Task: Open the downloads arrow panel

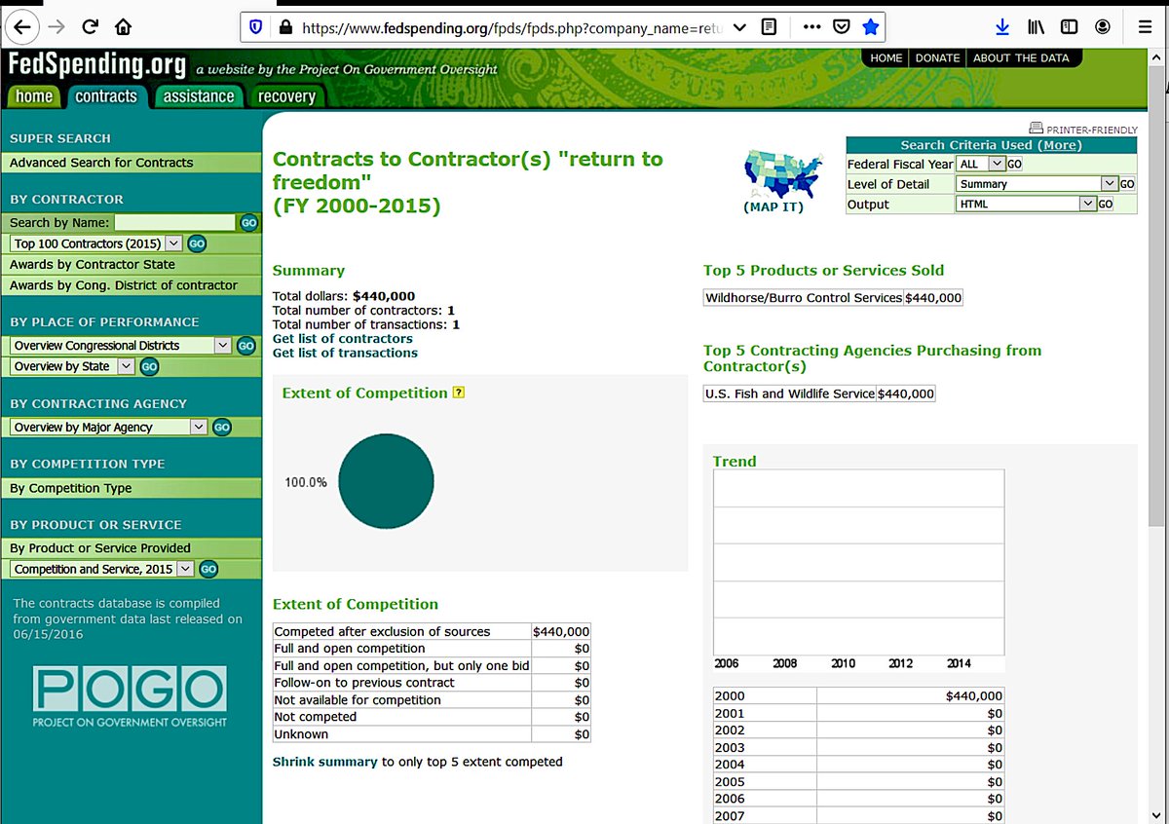Action: pyautogui.click(x=1003, y=27)
